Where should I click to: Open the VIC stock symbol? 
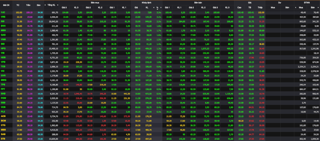click(3, 71)
